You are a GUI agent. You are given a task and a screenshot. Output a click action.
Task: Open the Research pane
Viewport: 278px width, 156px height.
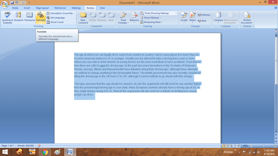(19, 17)
